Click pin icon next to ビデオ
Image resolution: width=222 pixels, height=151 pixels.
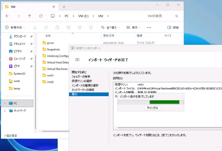[x=31, y=66]
